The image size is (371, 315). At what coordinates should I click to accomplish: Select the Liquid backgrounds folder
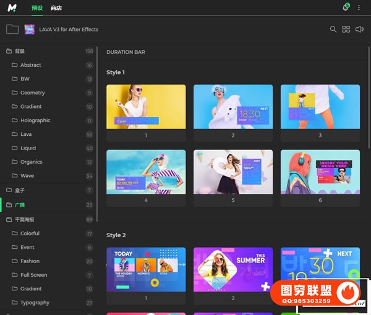[x=28, y=148]
